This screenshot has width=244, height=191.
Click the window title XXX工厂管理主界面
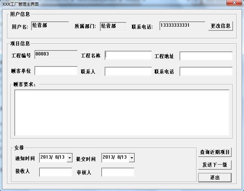(20, 4)
